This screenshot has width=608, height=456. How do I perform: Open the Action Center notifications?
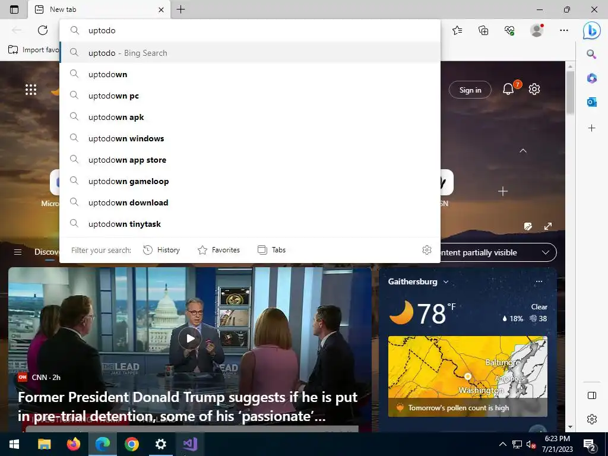(x=590, y=444)
